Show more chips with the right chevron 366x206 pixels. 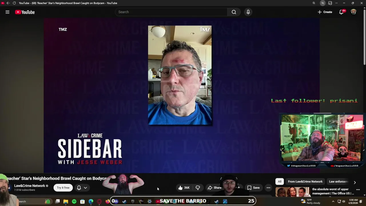(355, 182)
